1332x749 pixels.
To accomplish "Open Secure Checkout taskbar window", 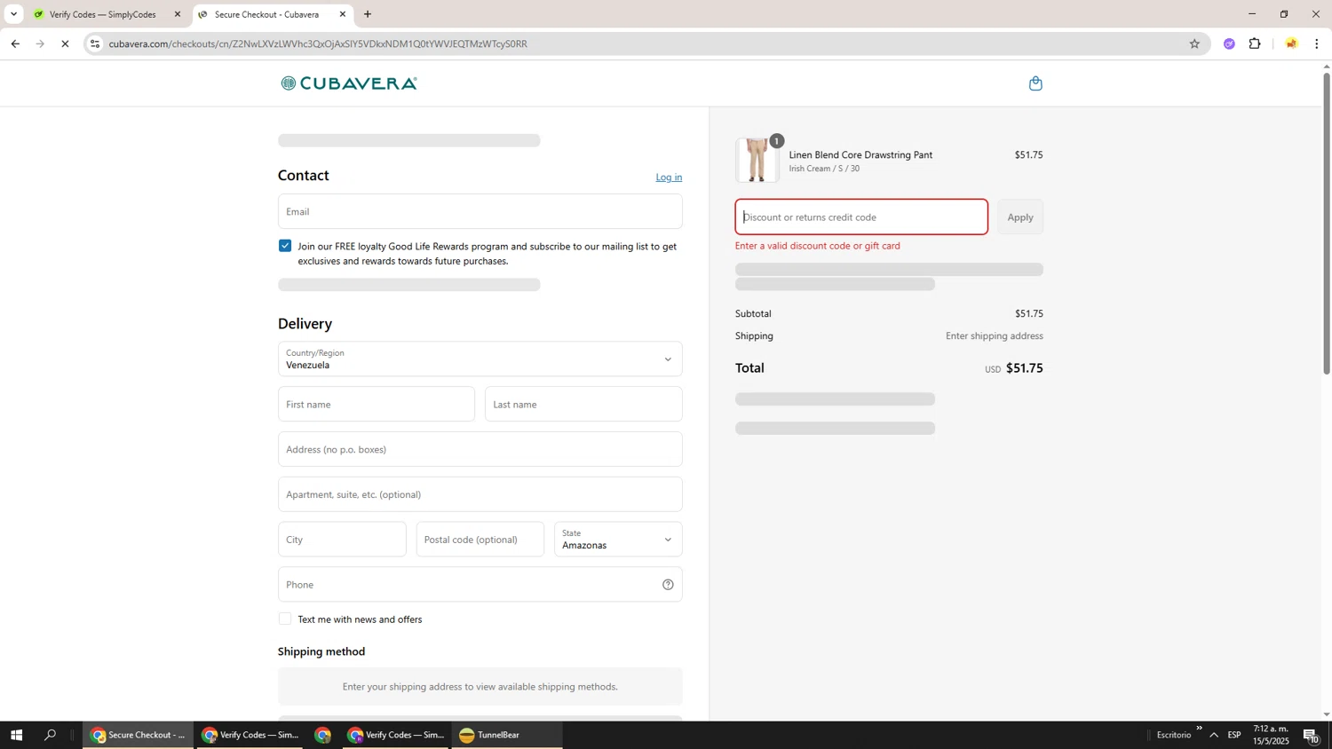I will tap(139, 735).
